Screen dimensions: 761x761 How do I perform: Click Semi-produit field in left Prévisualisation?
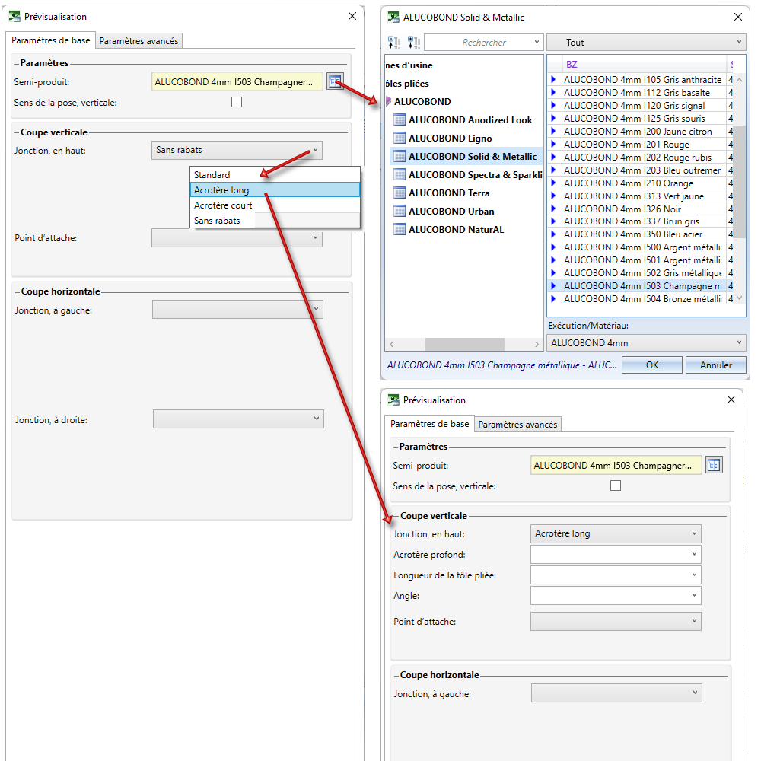(x=237, y=81)
